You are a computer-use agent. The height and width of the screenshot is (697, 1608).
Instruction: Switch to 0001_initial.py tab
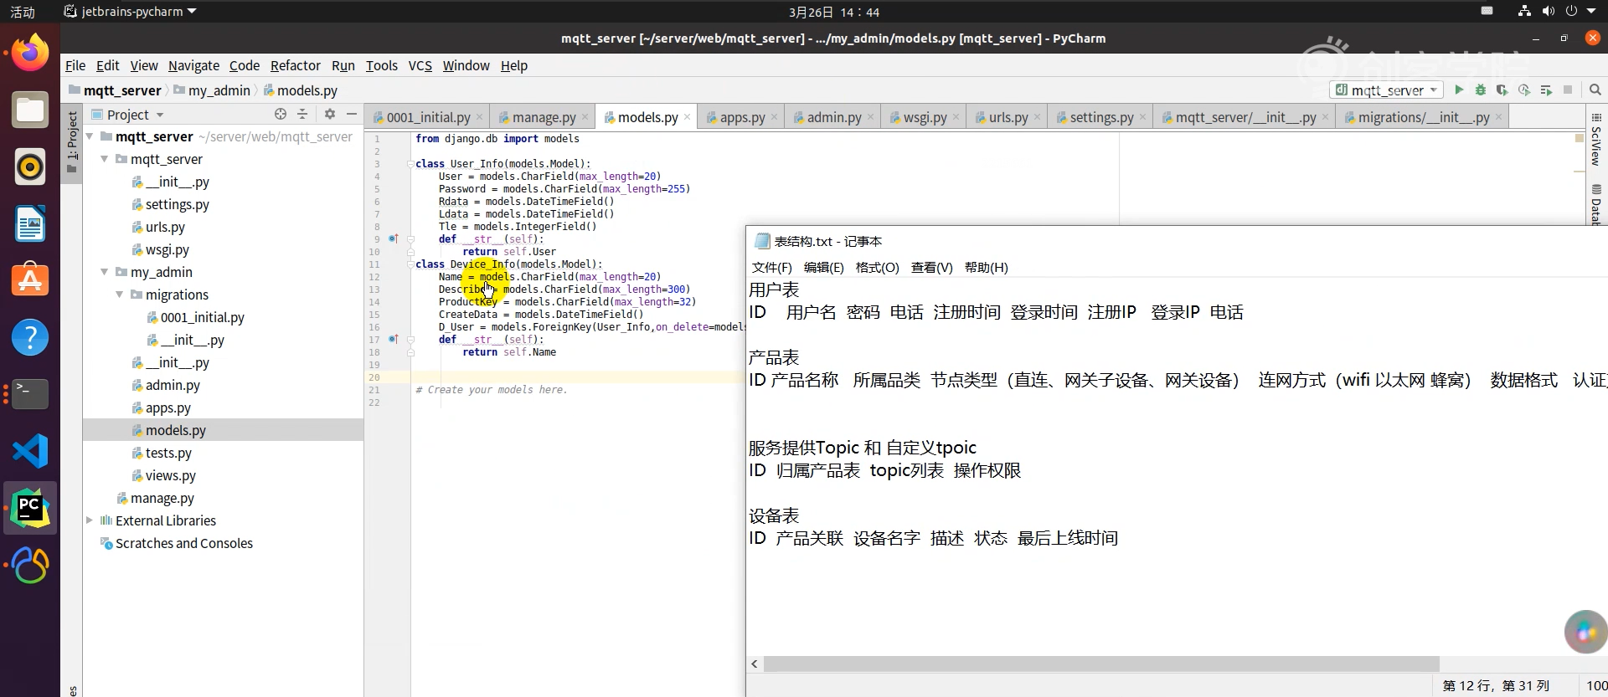pyautogui.click(x=427, y=117)
